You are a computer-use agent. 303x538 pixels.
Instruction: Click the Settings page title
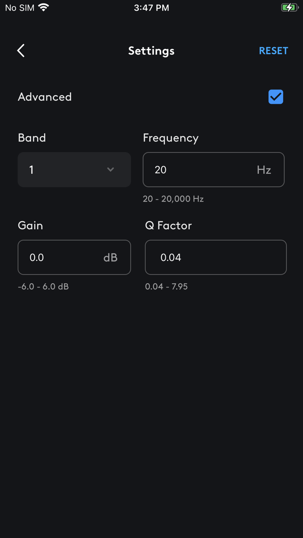[x=151, y=51]
